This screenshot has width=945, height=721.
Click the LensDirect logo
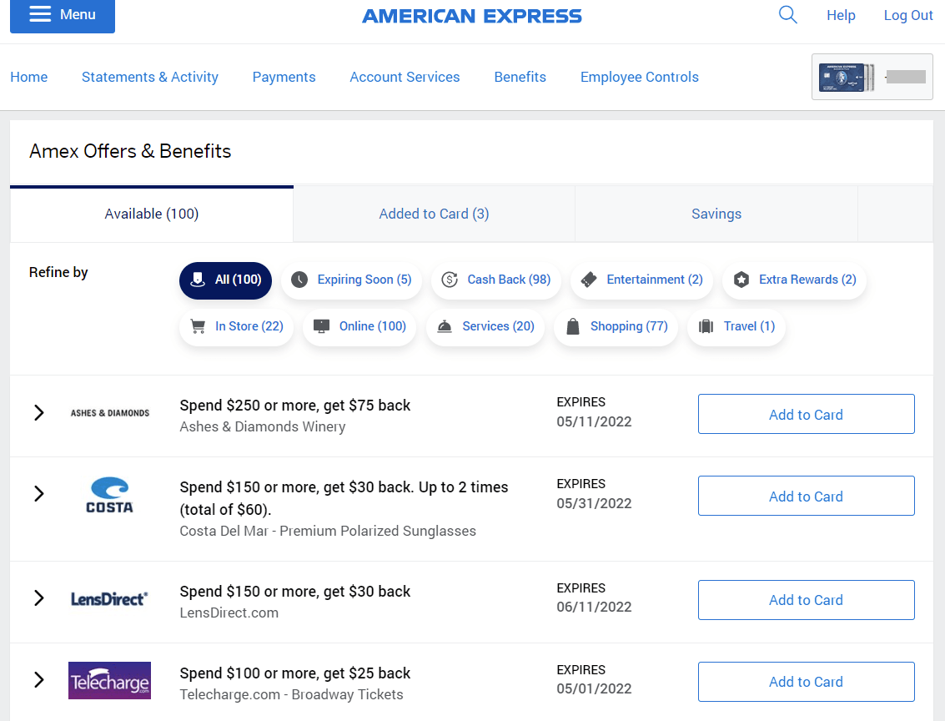click(109, 598)
